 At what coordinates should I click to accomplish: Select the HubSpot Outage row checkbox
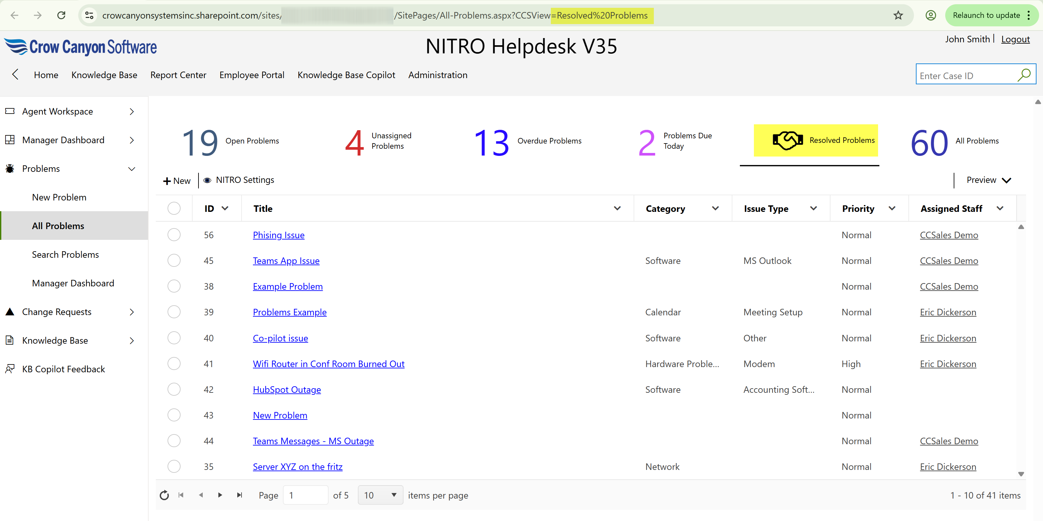coord(174,389)
